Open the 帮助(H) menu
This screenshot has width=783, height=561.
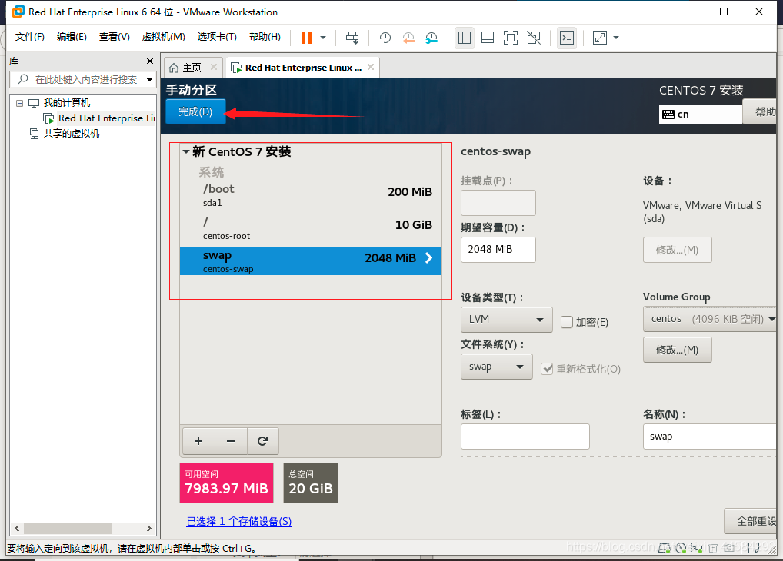[x=265, y=37]
